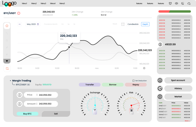Select the orange circle drawing tool
The height and width of the screenshot is (127, 196).
(x=7, y=26)
